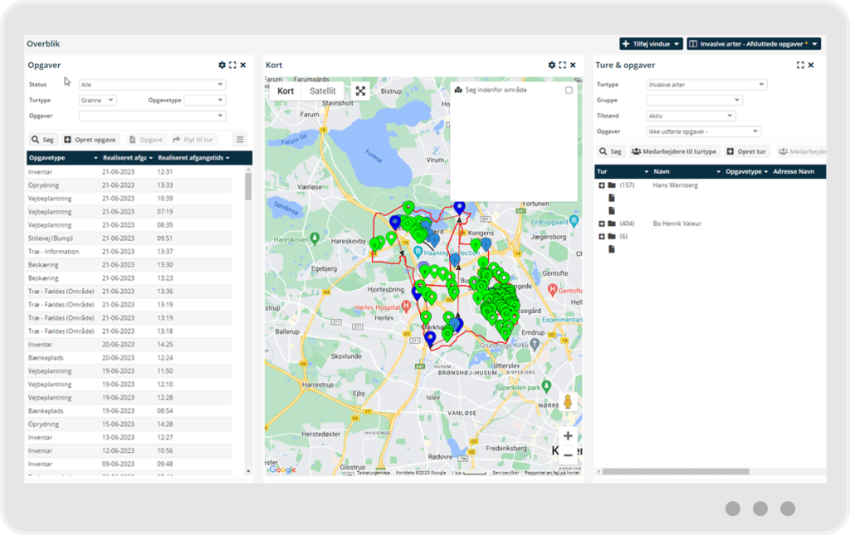
Task: Click the folder icon beside (157)
Action: [612, 185]
